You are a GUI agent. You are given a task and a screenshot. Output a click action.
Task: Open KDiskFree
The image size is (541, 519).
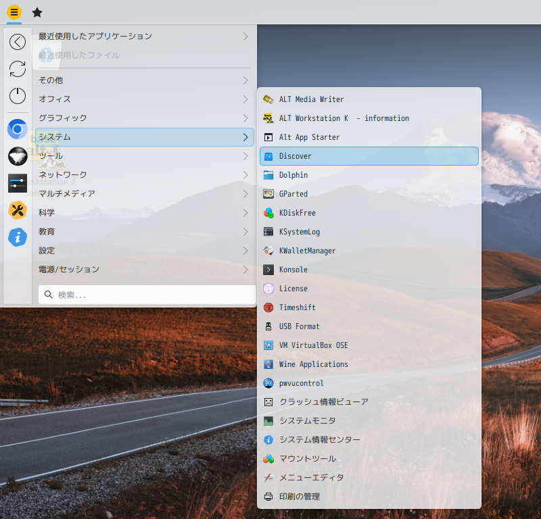coord(369,213)
